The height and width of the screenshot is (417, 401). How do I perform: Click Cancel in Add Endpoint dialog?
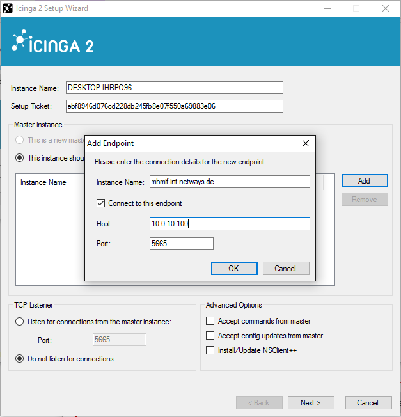tap(286, 269)
